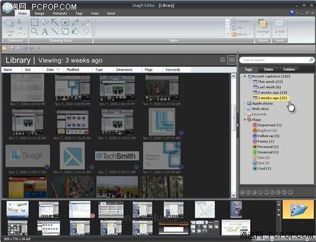
Task: Click the search magnifier icon
Action: click(x=311, y=60)
